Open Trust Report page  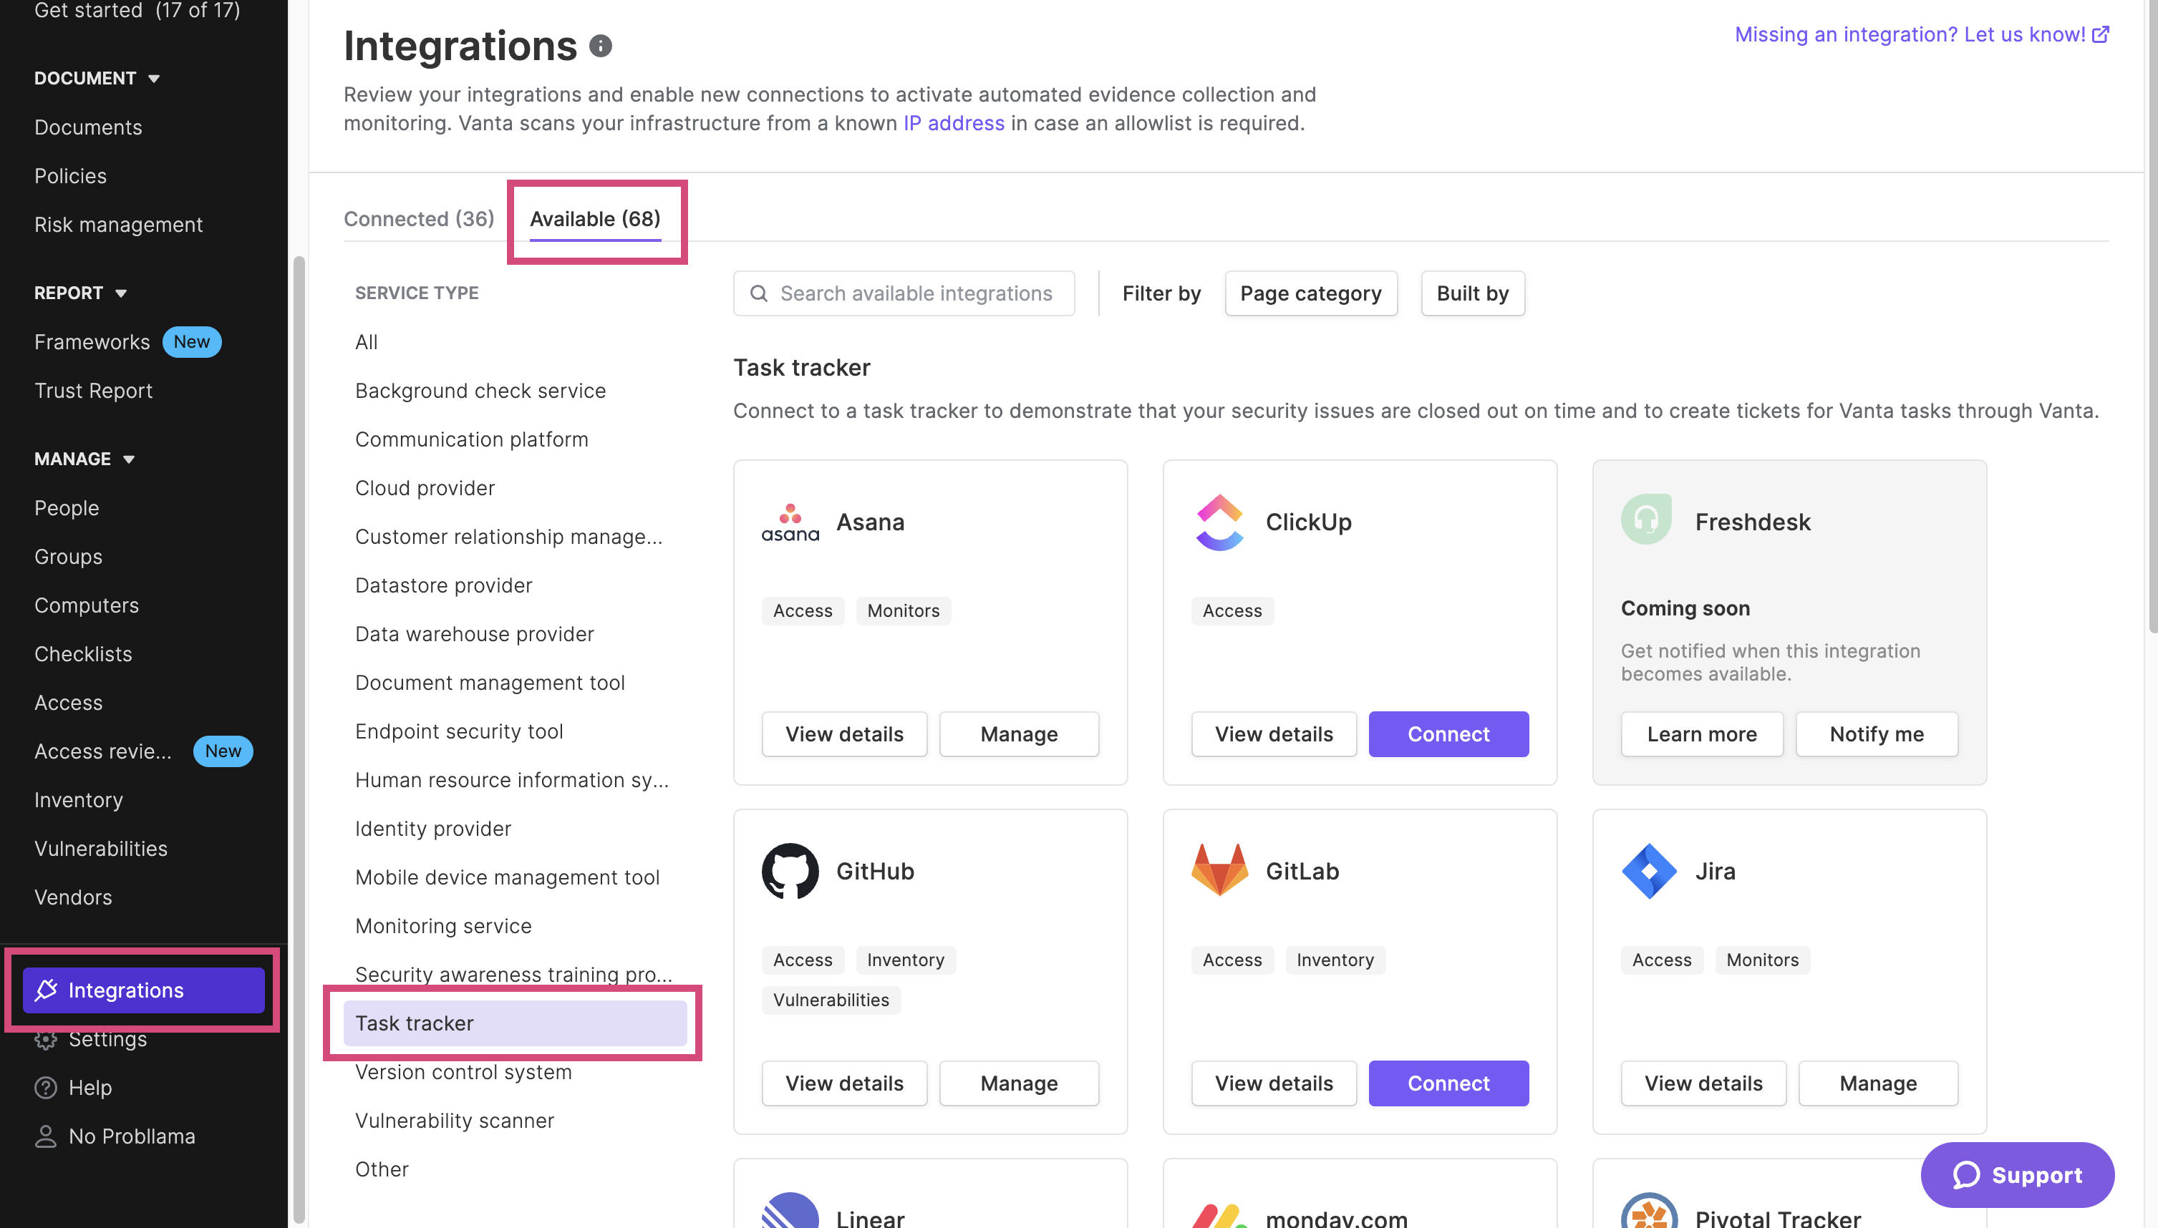click(x=93, y=391)
